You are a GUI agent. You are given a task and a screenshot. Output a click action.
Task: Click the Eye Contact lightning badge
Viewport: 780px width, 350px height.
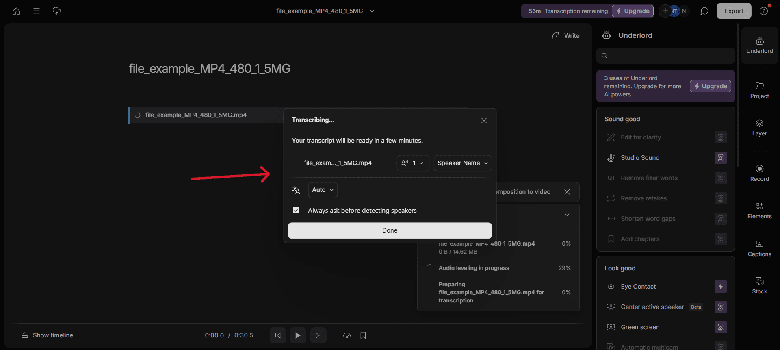721,287
